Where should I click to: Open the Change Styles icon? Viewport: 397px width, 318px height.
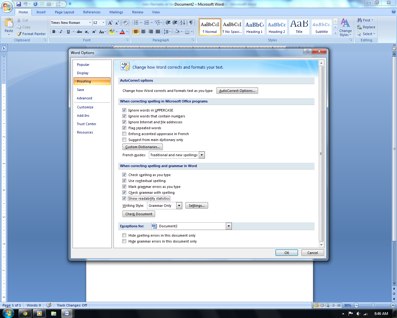(345, 27)
